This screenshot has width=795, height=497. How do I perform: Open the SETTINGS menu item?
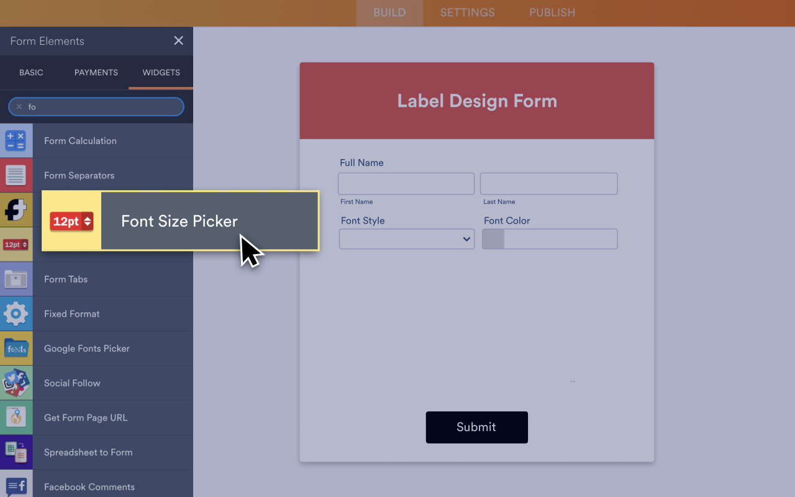pyautogui.click(x=467, y=12)
